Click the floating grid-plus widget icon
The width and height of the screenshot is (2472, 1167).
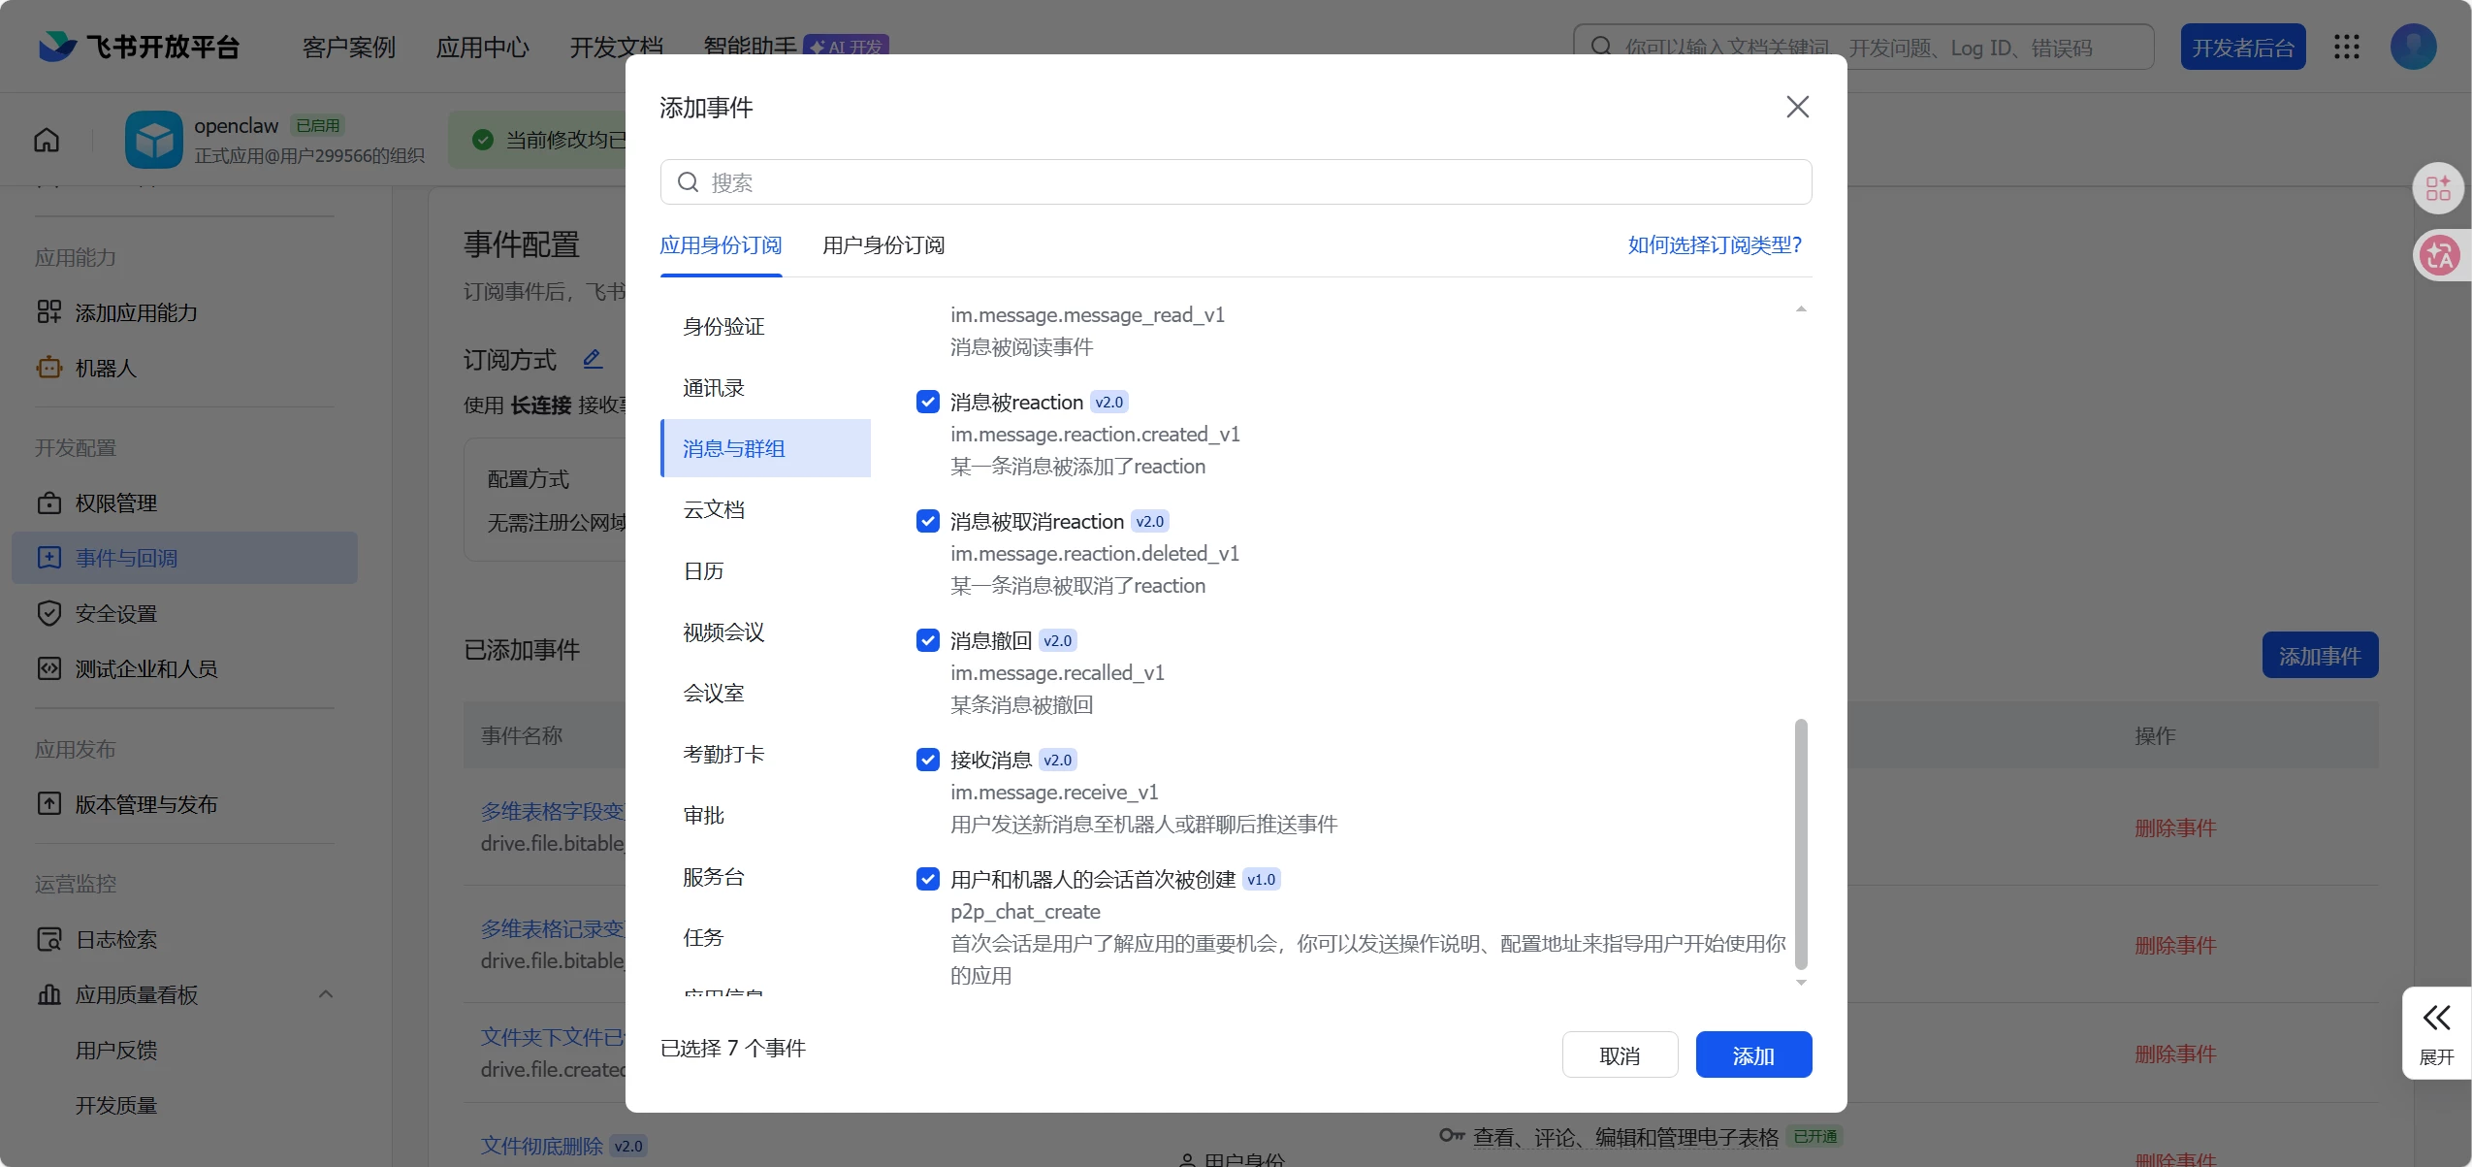(x=2438, y=188)
